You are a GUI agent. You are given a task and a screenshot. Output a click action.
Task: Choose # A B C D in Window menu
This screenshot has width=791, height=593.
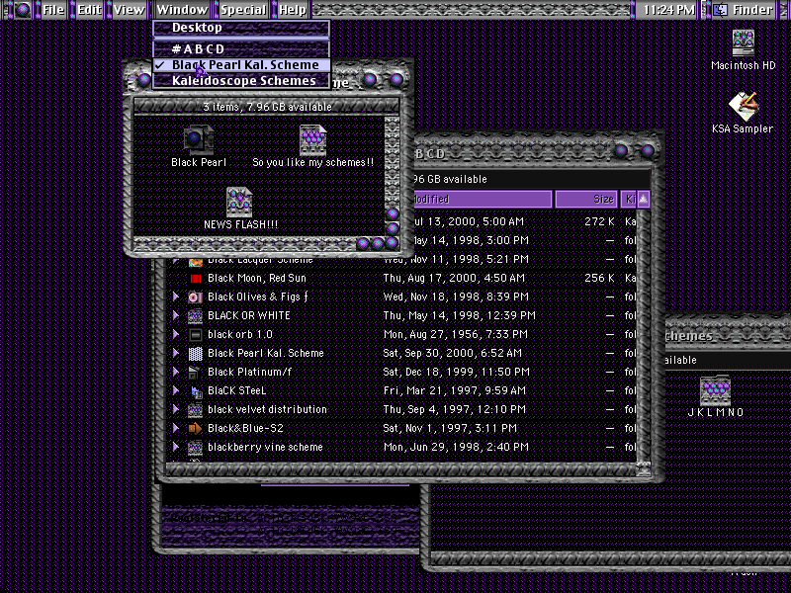click(x=241, y=48)
